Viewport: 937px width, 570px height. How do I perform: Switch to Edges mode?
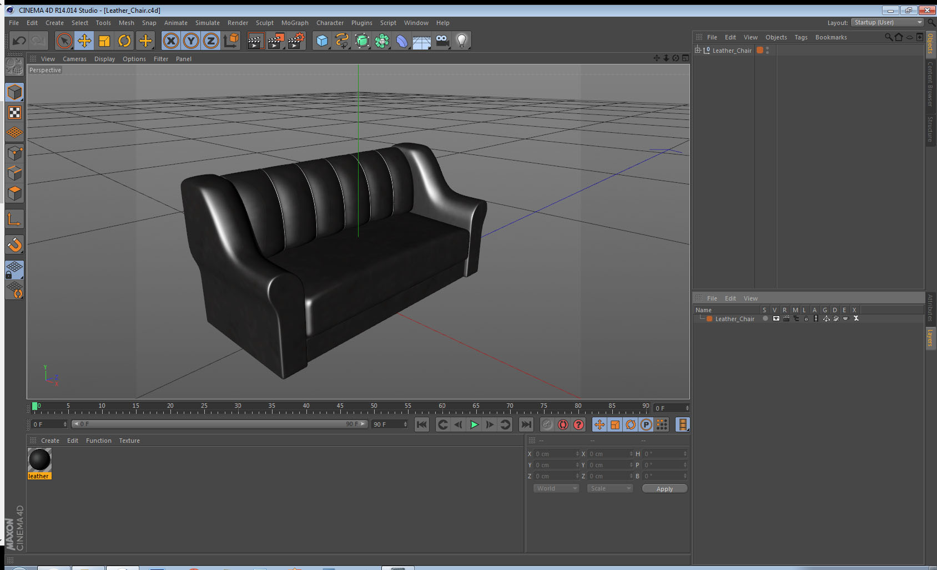(x=15, y=173)
